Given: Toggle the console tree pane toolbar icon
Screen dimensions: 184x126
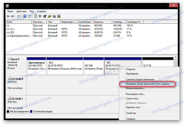Looking at the screenshot, I should (19, 16).
